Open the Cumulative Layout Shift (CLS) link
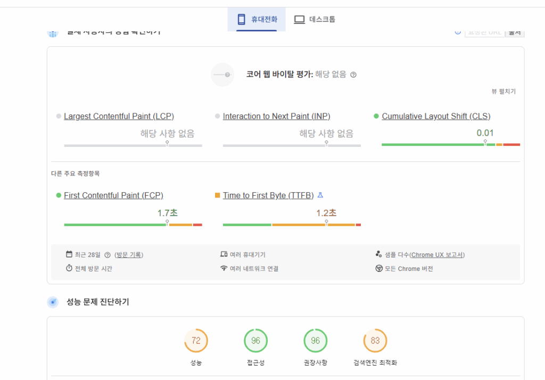545x380 pixels. click(x=436, y=117)
